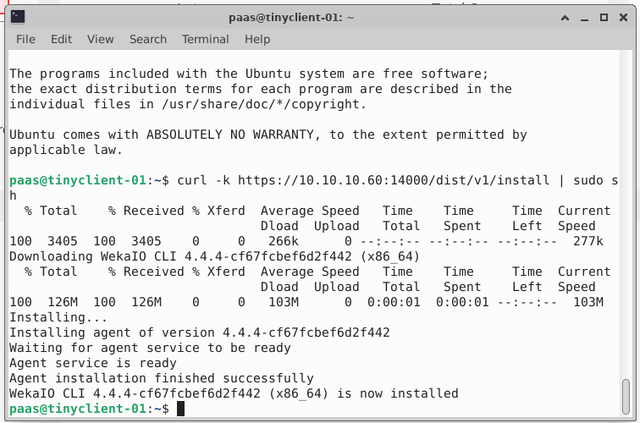The width and height of the screenshot is (640, 423).
Task: Click the 0:00:01 time total value
Action: [x=394, y=302]
